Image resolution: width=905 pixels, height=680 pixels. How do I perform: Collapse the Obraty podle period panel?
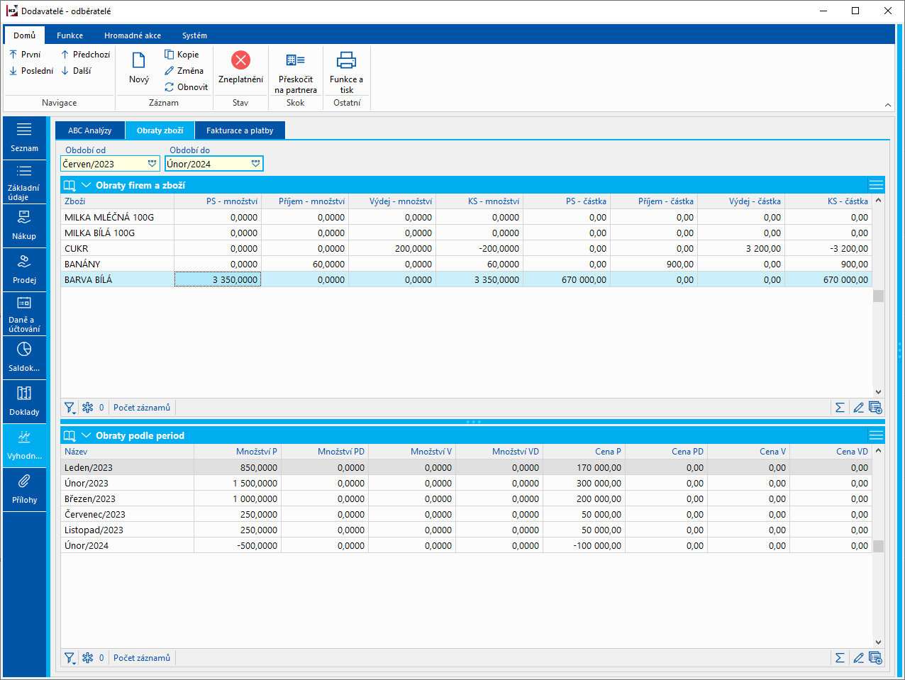(87, 435)
